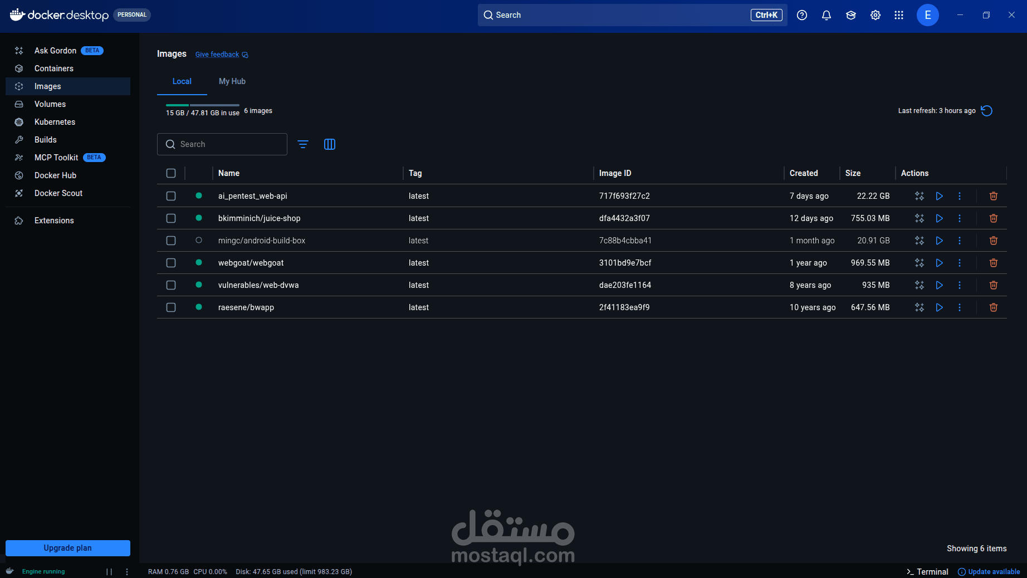This screenshot has width=1027, height=578.
Task: Open MCP Toolkit in the sidebar
Action: pyautogui.click(x=68, y=158)
